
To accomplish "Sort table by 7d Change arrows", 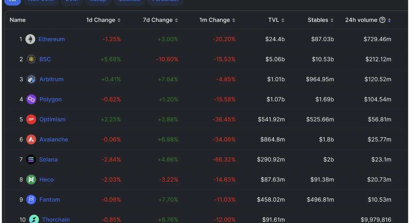I will pyautogui.click(x=176, y=20).
